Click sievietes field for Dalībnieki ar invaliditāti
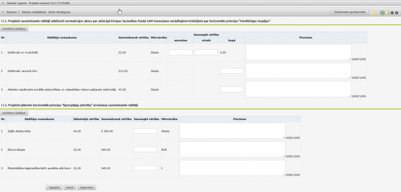 point(180,52)
